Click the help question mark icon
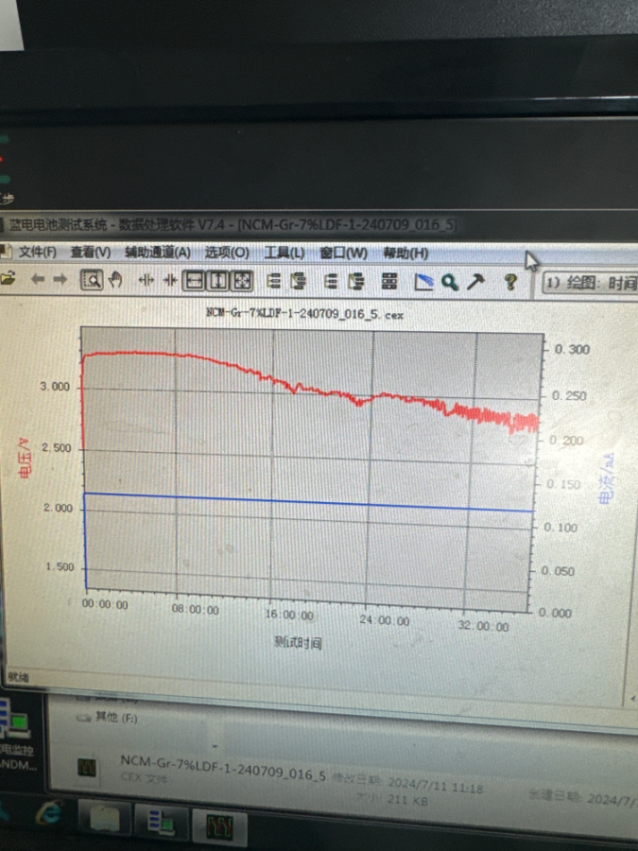Image resolution: width=638 pixels, height=851 pixels. [x=510, y=282]
